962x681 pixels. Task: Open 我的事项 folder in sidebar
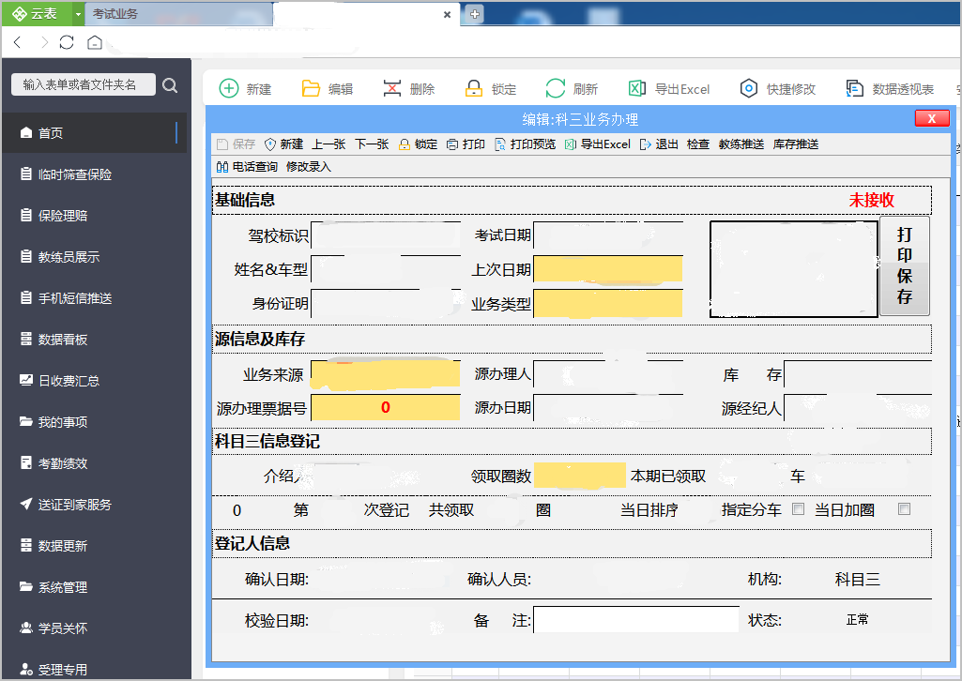95,422
